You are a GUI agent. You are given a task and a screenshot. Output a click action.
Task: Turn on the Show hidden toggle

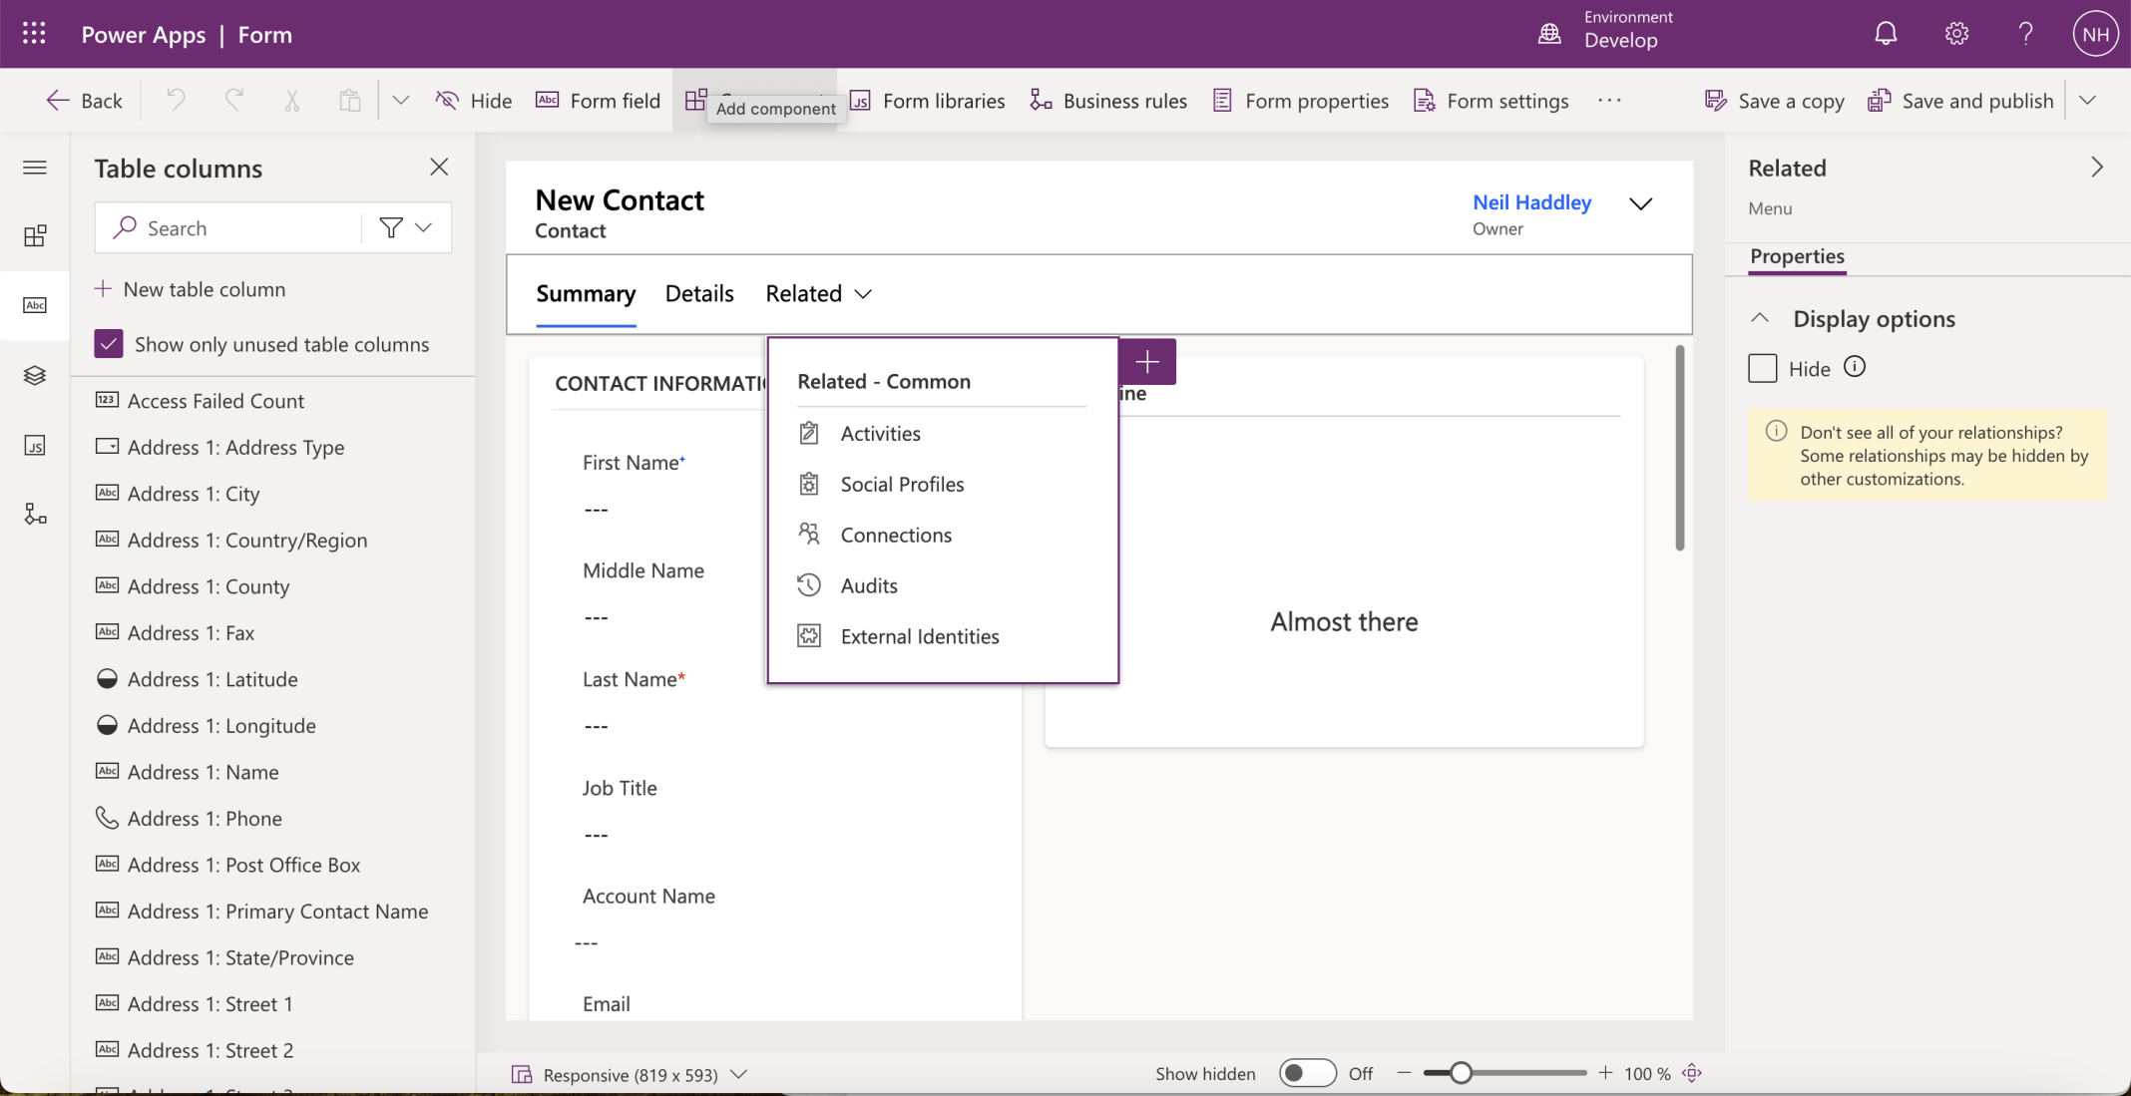(1307, 1073)
